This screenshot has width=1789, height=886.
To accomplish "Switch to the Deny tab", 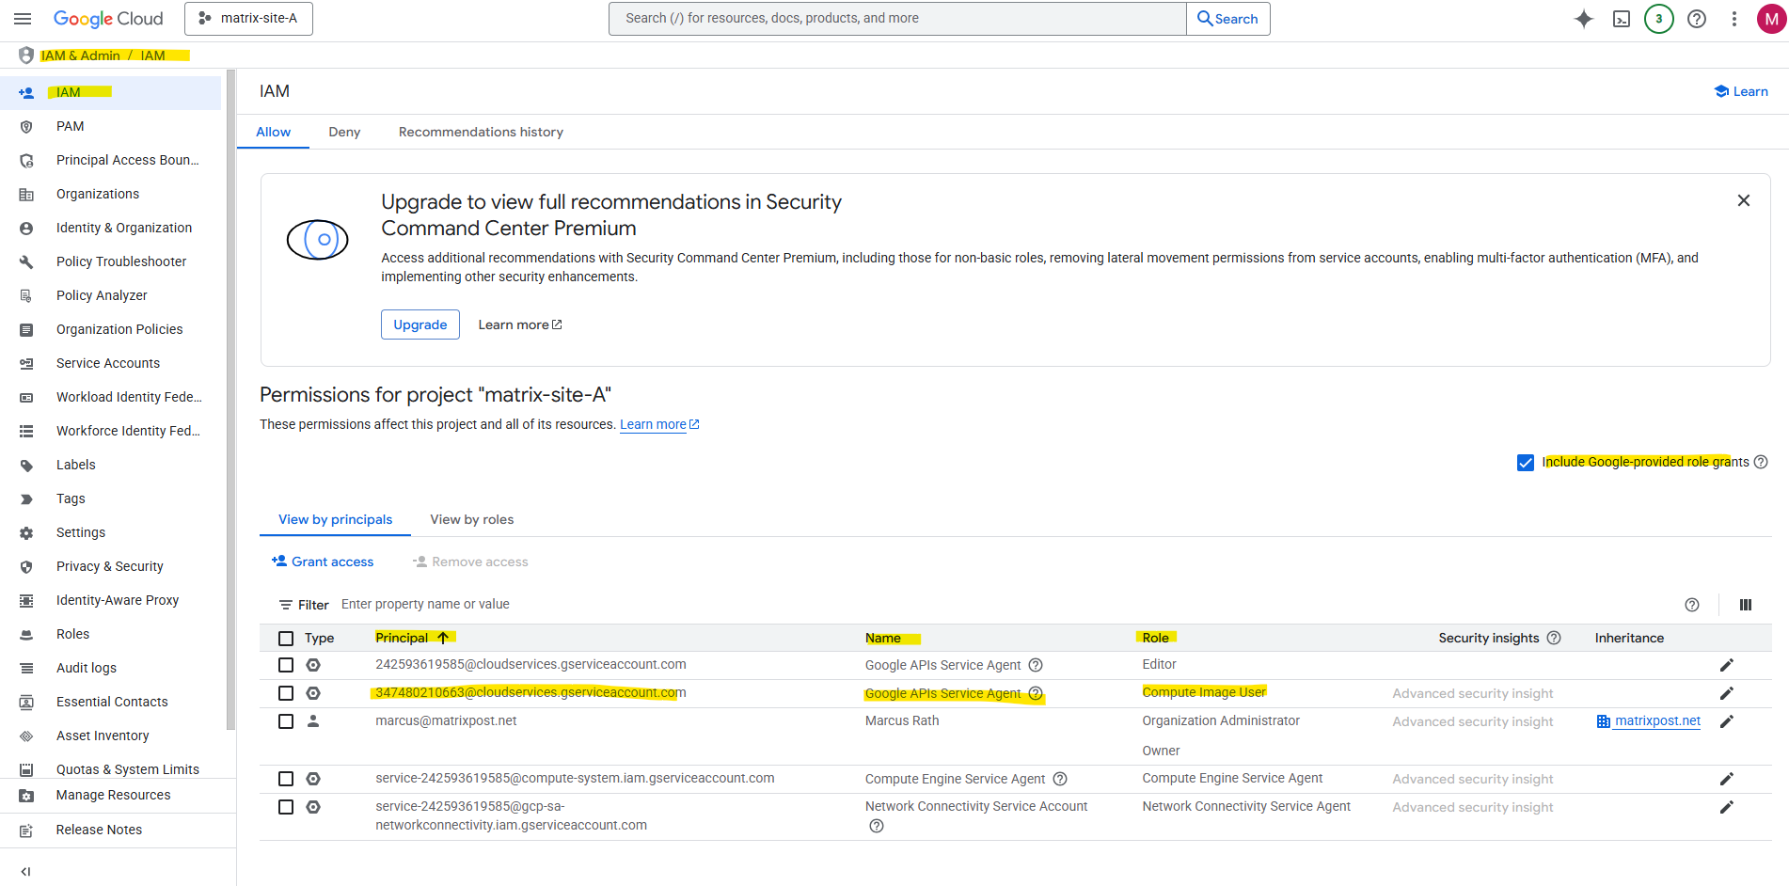I will (344, 132).
